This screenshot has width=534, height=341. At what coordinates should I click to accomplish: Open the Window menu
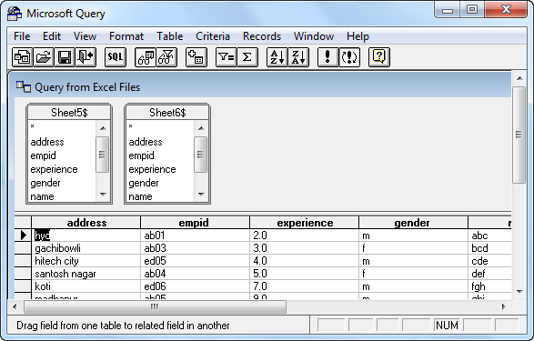(314, 36)
